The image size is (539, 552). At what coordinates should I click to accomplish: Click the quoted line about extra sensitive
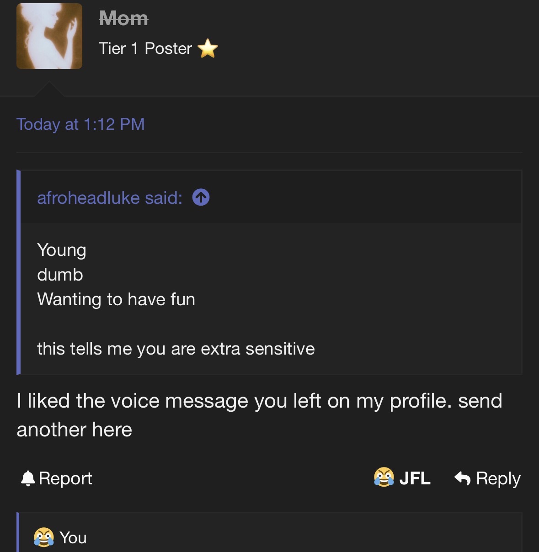(176, 349)
